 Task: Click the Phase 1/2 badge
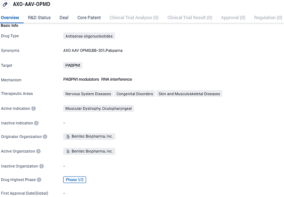74,180
